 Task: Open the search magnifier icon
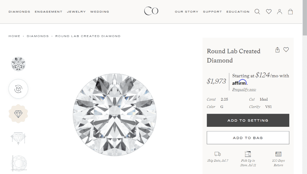[257, 12]
